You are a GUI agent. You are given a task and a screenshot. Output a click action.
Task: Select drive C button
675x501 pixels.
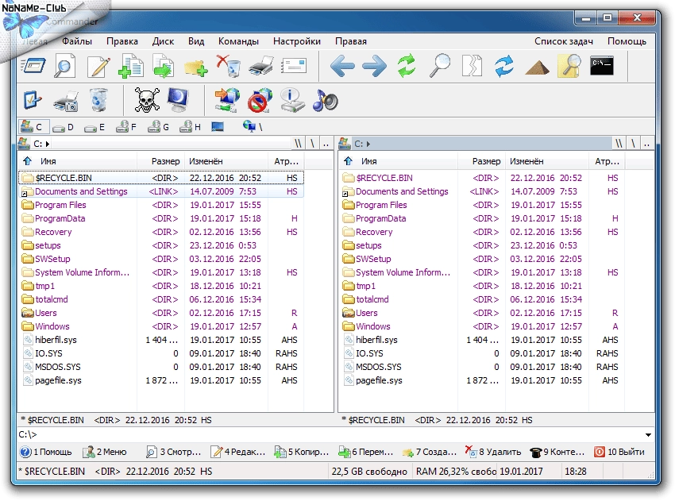tap(33, 126)
